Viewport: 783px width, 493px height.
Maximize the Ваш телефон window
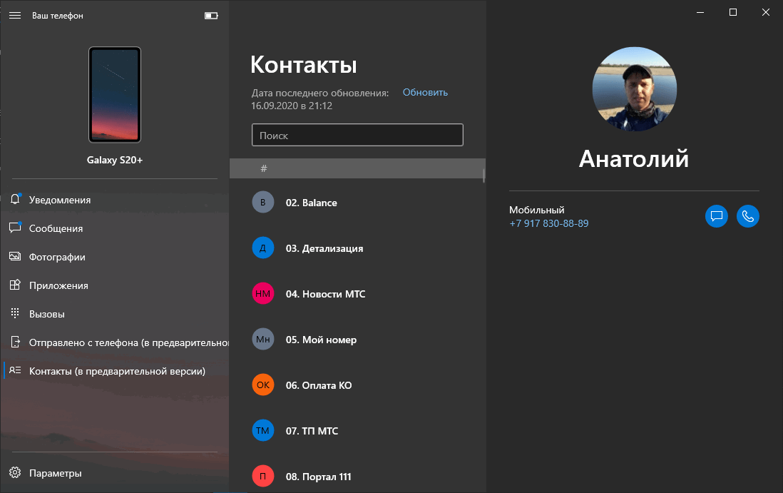tap(733, 13)
